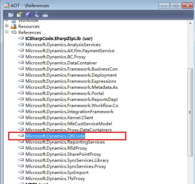Restore down the AOT window
Viewport: 195px width, 184px height.
click(176, 6)
